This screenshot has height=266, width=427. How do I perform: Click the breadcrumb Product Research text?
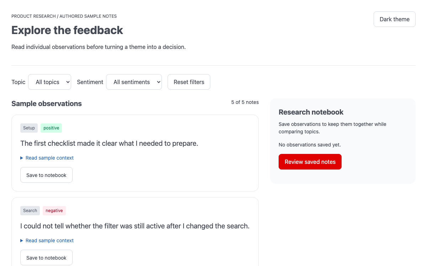(x=33, y=16)
